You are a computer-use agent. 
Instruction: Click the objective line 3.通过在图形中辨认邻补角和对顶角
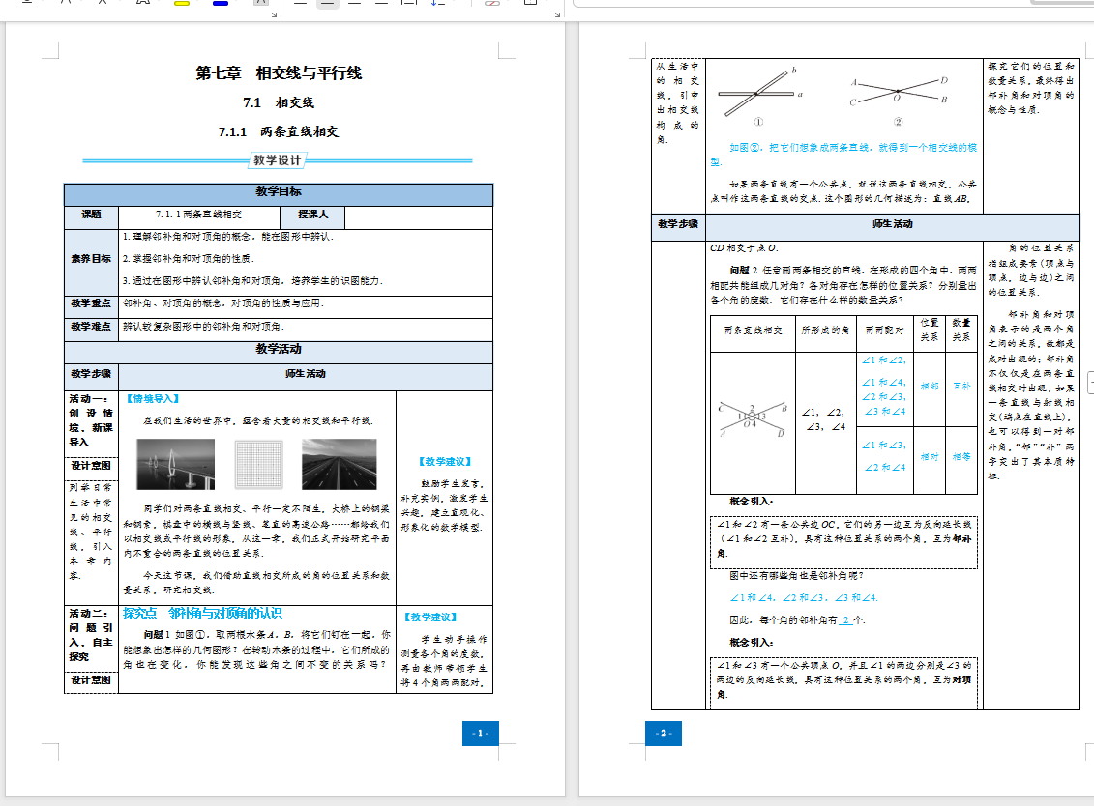point(252,281)
